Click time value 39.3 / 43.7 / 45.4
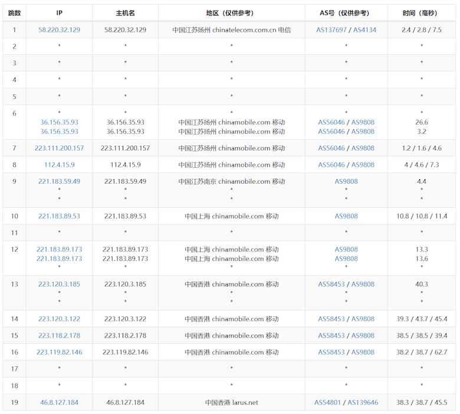The width and height of the screenshot is (460, 414). (x=422, y=319)
